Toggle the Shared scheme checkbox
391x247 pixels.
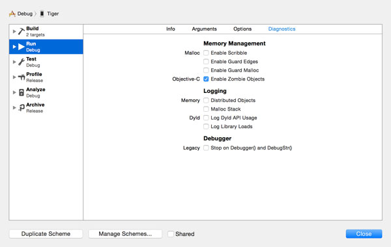click(x=171, y=234)
